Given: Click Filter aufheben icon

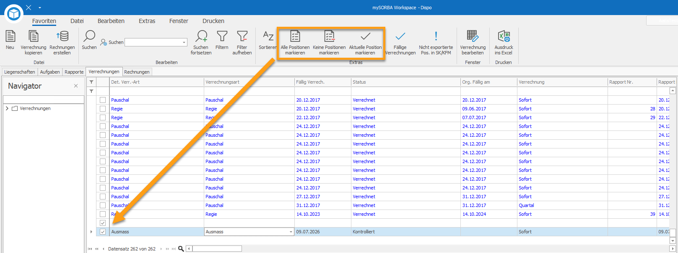Looking at the screenshot, I should 242,36.
